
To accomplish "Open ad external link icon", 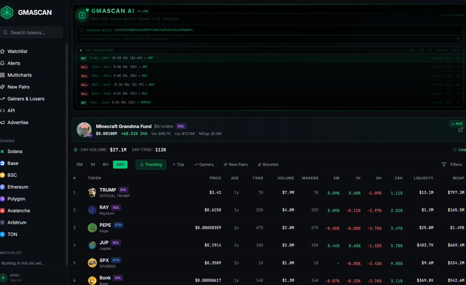I will point(461,130).
